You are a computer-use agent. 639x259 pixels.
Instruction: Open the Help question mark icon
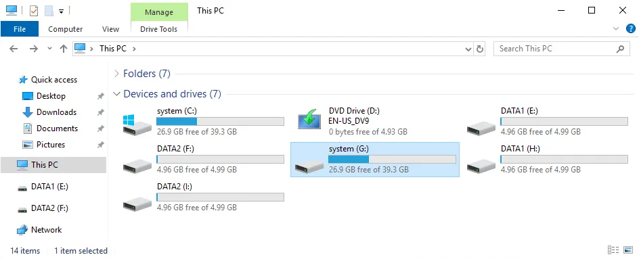pos(630,28)
